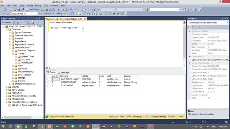Click the Save All icon
The image size is (230, 129).
coord(22,10)
